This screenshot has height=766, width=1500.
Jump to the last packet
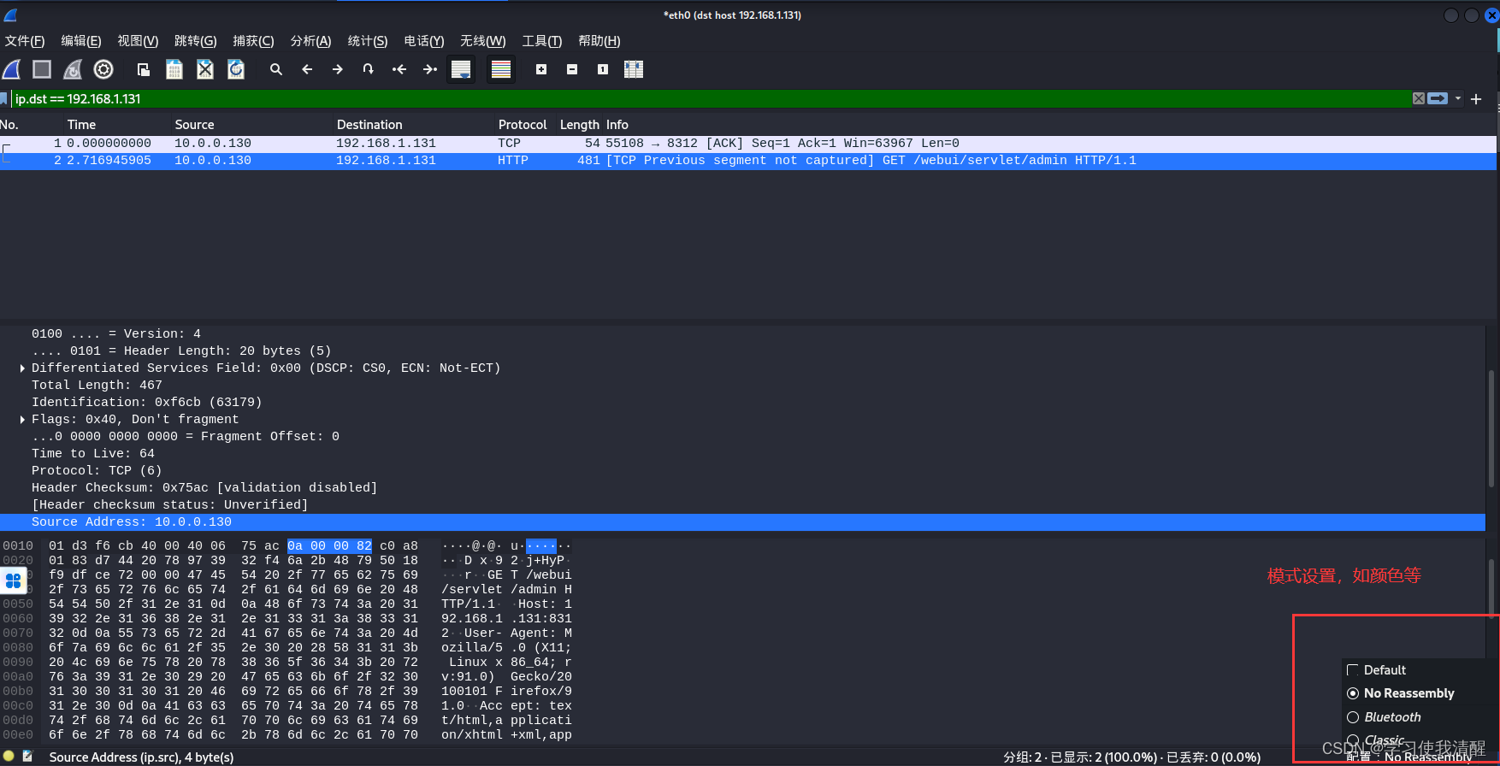pyautogui.click(x=429, y=69)
